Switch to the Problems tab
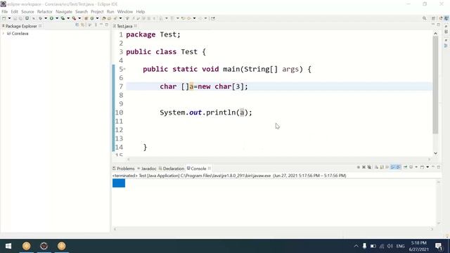Viewport: 450px width, 253px height. tap(124, 169)
